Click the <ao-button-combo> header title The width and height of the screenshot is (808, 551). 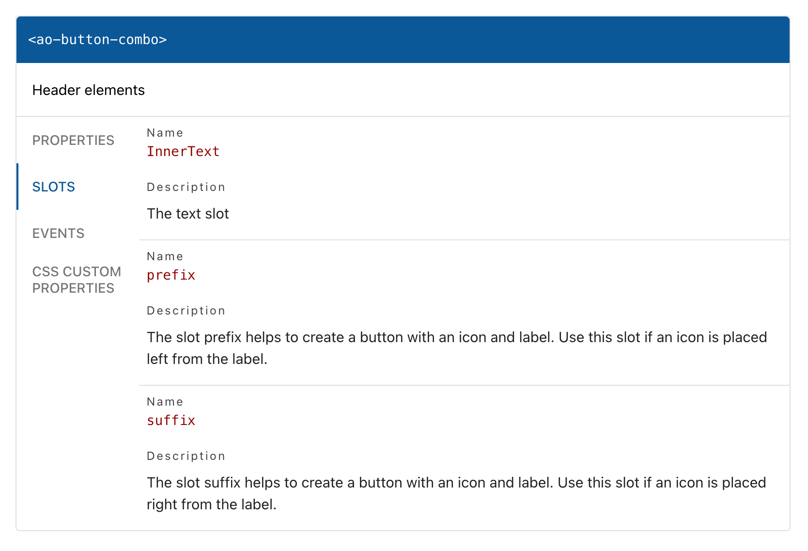(97, 39)
